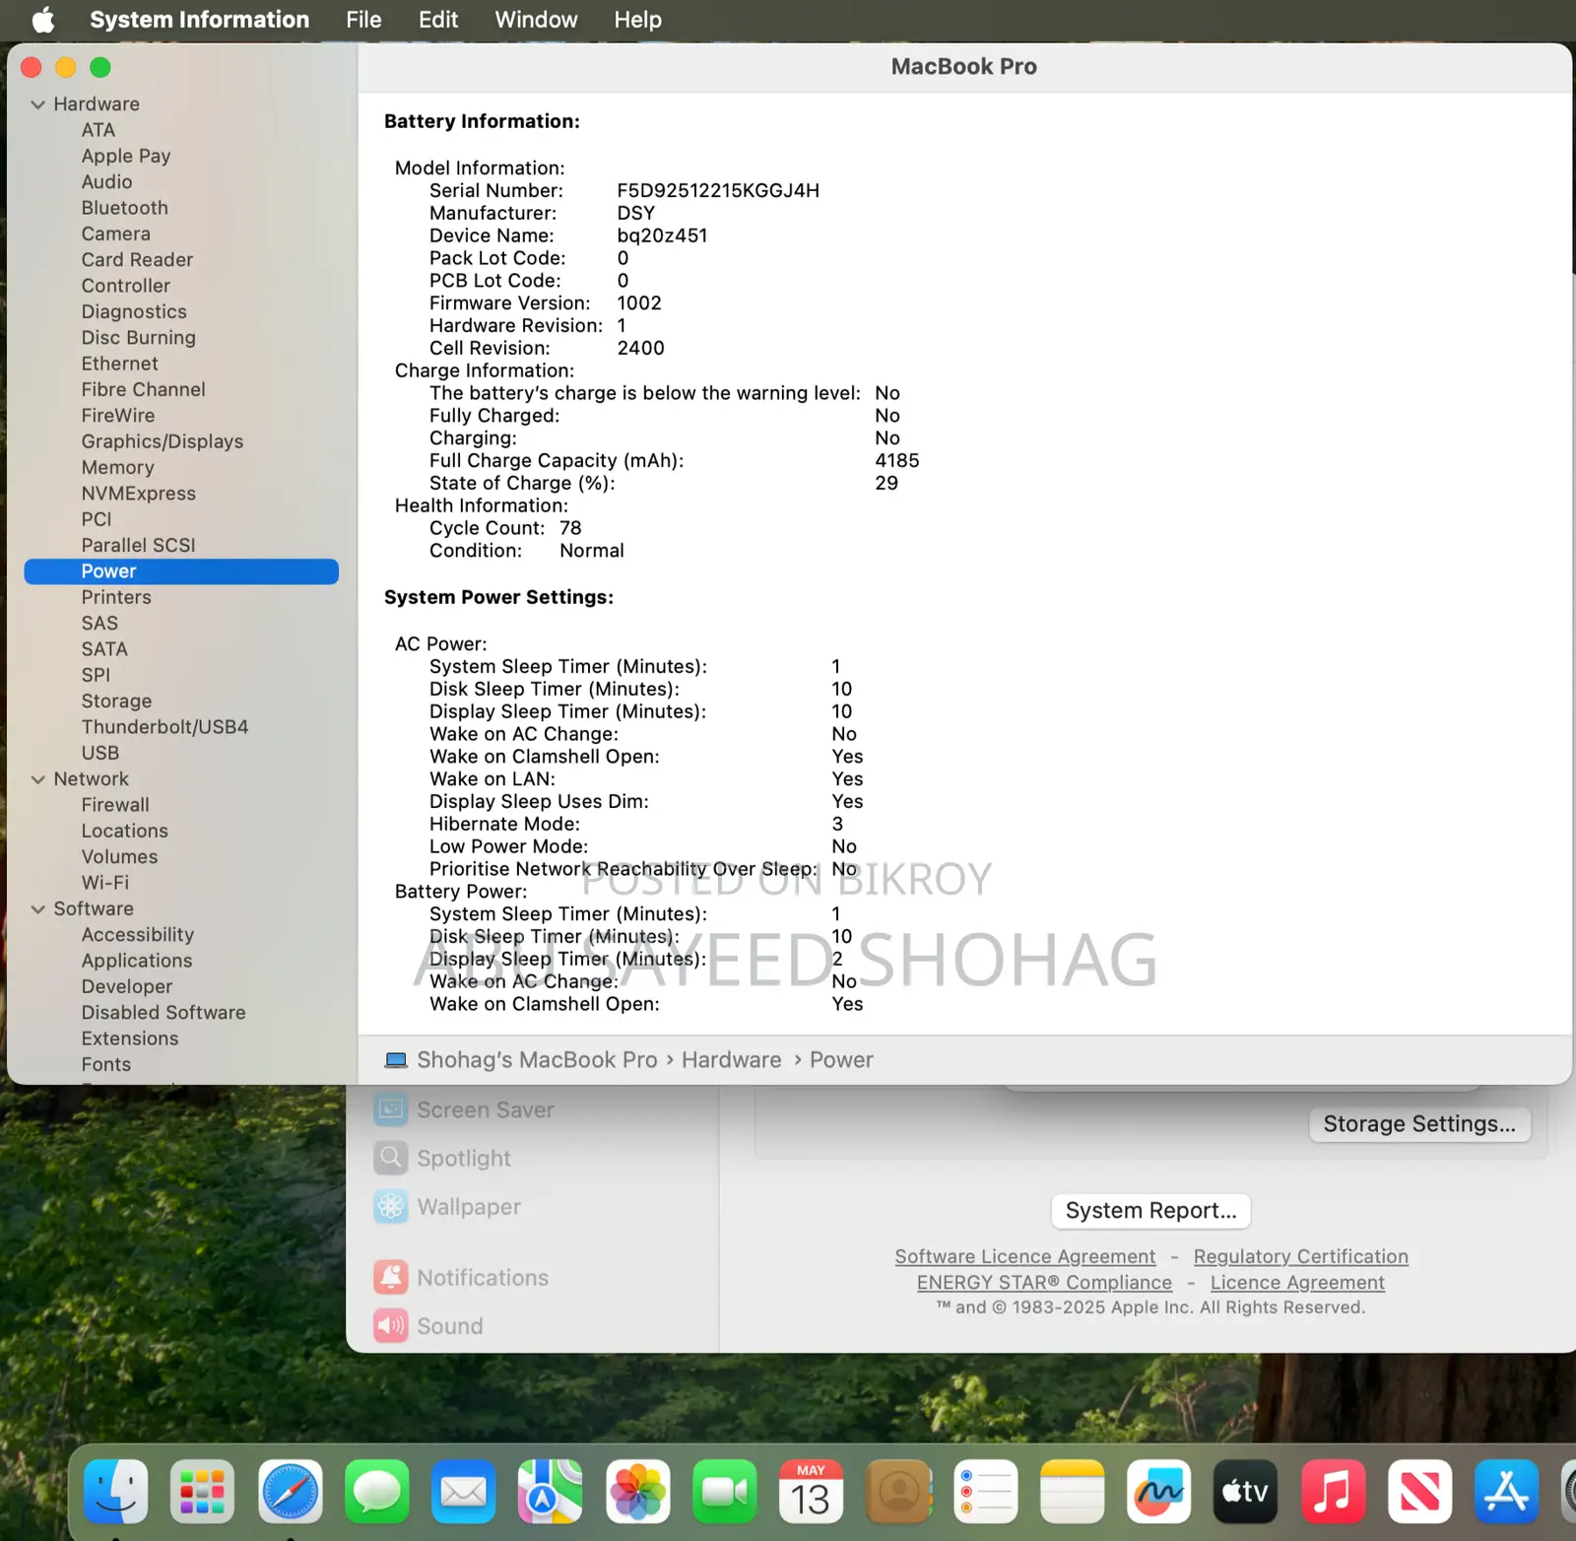This screenshot has height=1541, width=1576.
Task: Open Freeform app in the Dock
Action: pyautogui.click(x=1158, y=1492)
